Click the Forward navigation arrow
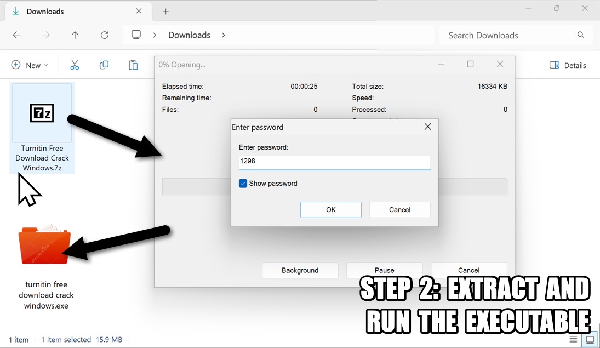The width and height of the screenshot is (600, 348). click(x=46, y=35)
